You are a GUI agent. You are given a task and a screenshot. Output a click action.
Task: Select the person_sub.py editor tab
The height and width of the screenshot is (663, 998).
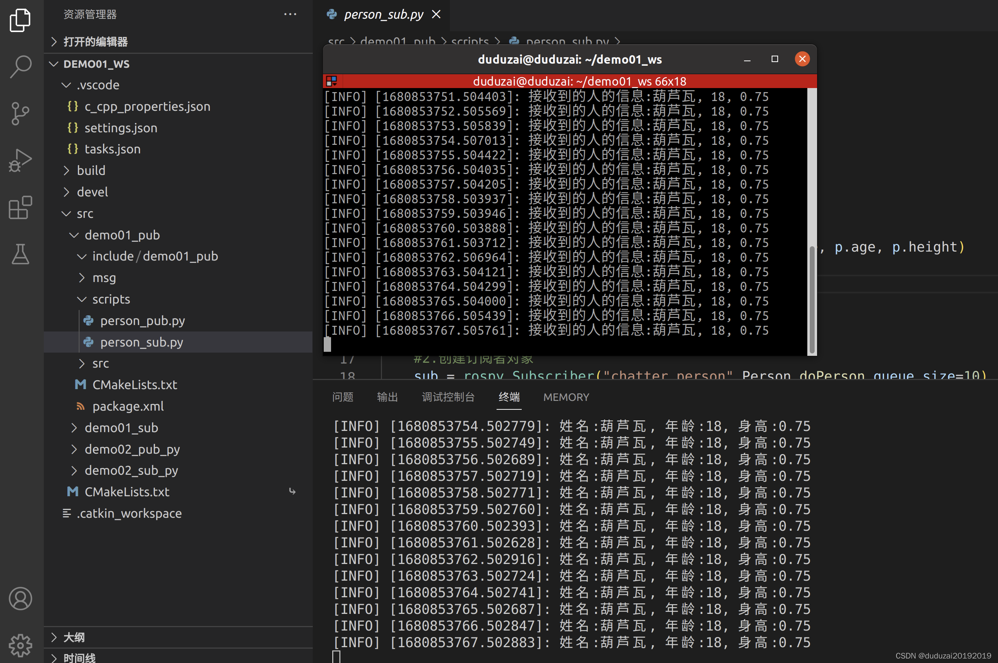click(x=383, y=14)
